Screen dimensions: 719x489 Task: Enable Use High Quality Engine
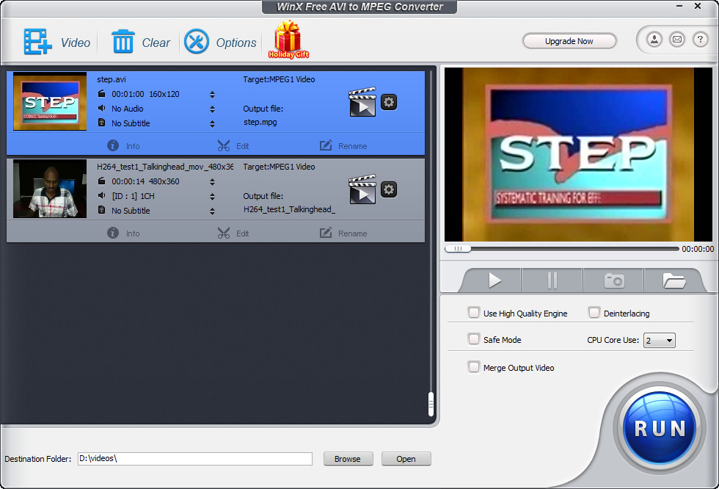click(x=474, y=312)
